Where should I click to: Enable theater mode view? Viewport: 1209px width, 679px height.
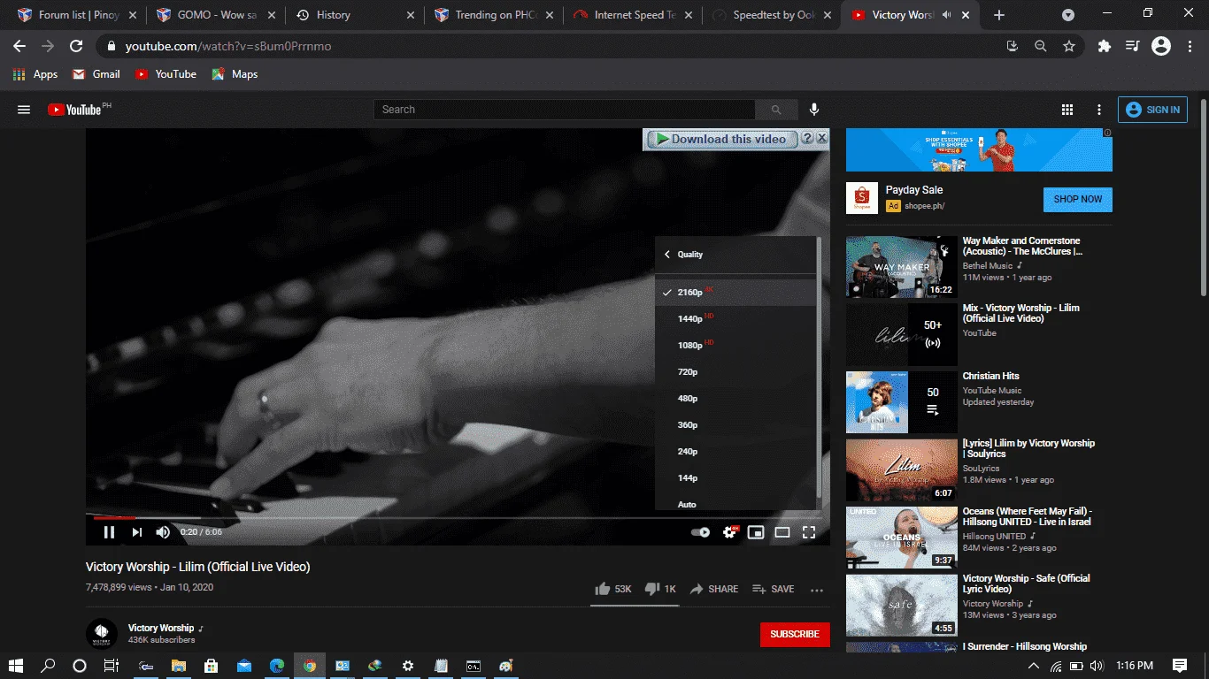[x=782, y=532]
